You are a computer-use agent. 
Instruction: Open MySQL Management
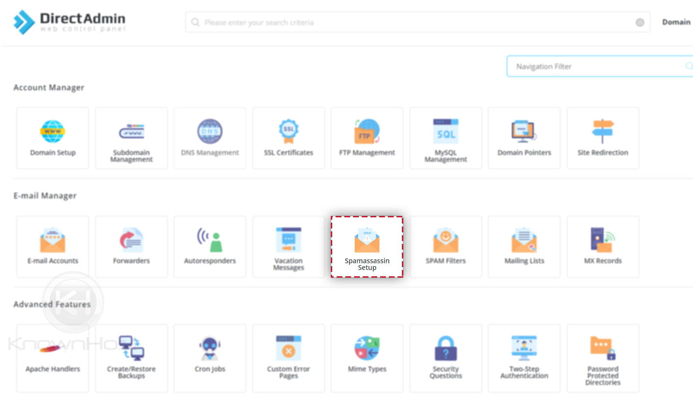tap(445, 138)
